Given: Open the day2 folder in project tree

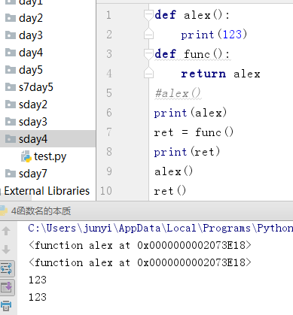Looking at the screenshot, I should coord(30,18).
